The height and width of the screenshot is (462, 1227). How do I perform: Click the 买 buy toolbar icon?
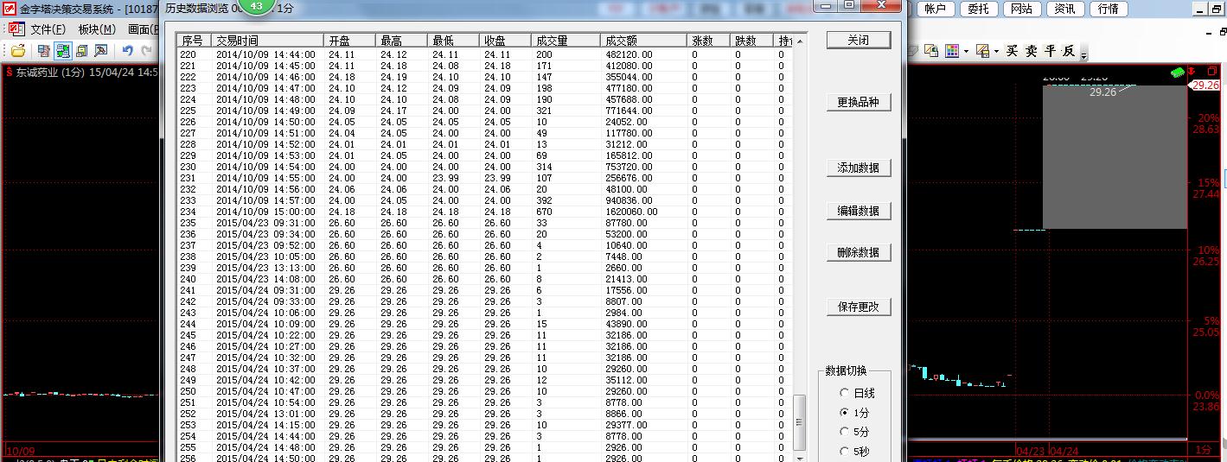point(1013,51)
